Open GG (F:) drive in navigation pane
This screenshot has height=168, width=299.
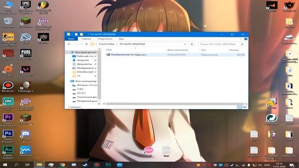(81, 93)
